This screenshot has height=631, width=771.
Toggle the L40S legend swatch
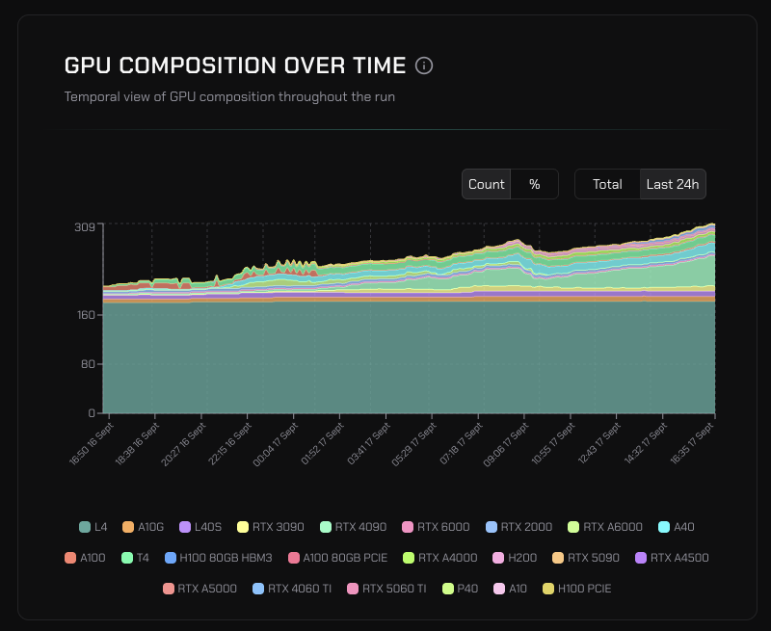pyautogui.click(x=185, y=527)
